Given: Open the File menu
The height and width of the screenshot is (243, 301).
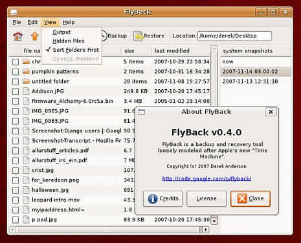Looking at the screenshot, I should [x=17, y=22].
